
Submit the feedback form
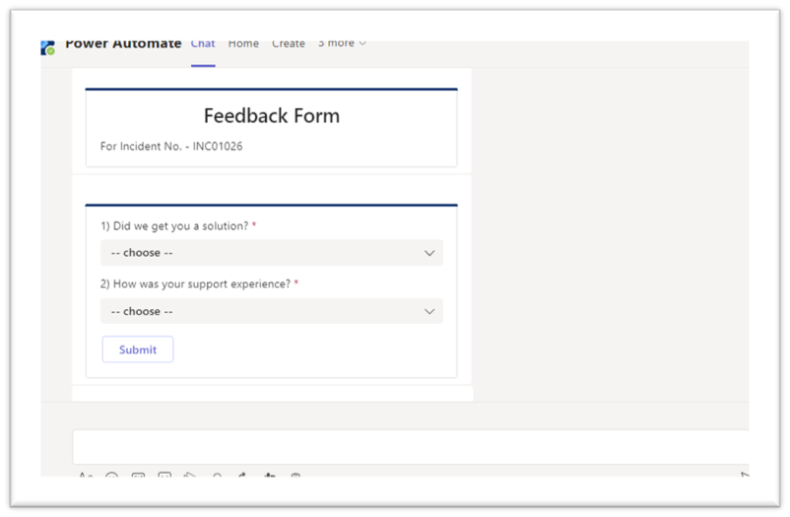(138, 350)
